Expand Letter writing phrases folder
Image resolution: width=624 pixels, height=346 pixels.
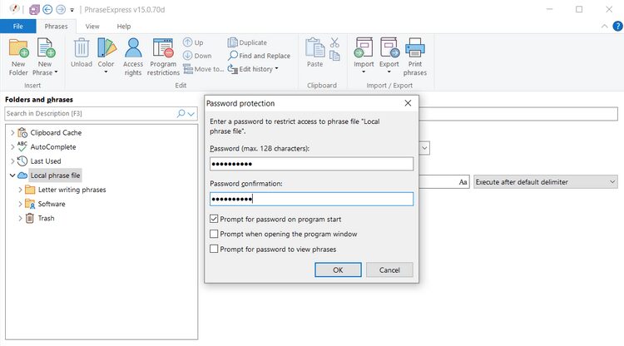coord(20,190)
